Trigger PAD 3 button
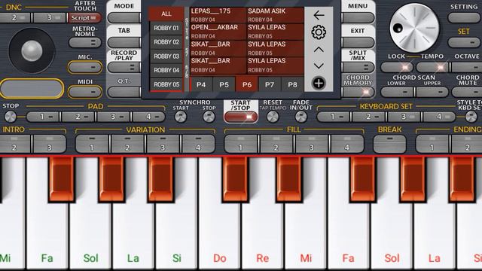Image resolution: width=482 pixels, height=271 pixels. coord(114,117)
